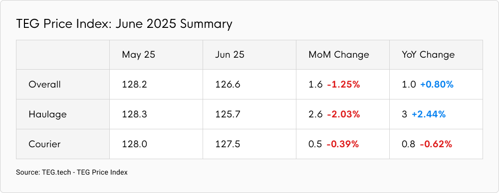The height and width of the screenshot is (193, 499).
Task: Click the Overall row label
Action: tap(44, 85)
